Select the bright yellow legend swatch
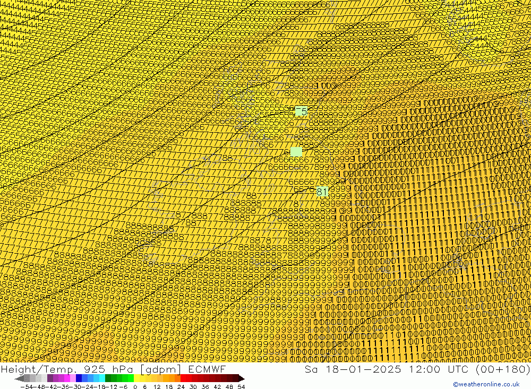 [x=137, y=378]
